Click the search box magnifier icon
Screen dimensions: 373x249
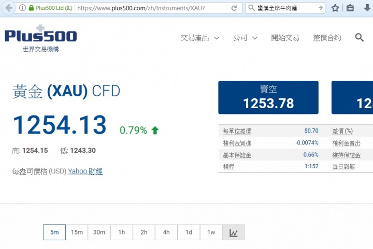(x=251, y=8)
